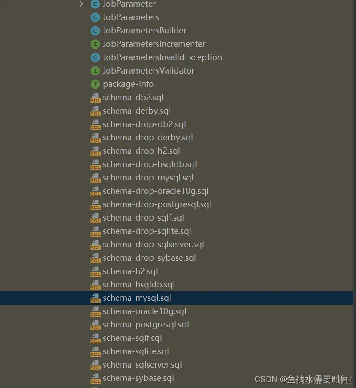
Task: Click the JobParametersBuilder class icon
Action: (95, 31)
